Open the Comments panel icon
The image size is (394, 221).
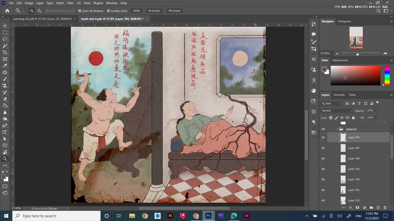coord(314,34)
